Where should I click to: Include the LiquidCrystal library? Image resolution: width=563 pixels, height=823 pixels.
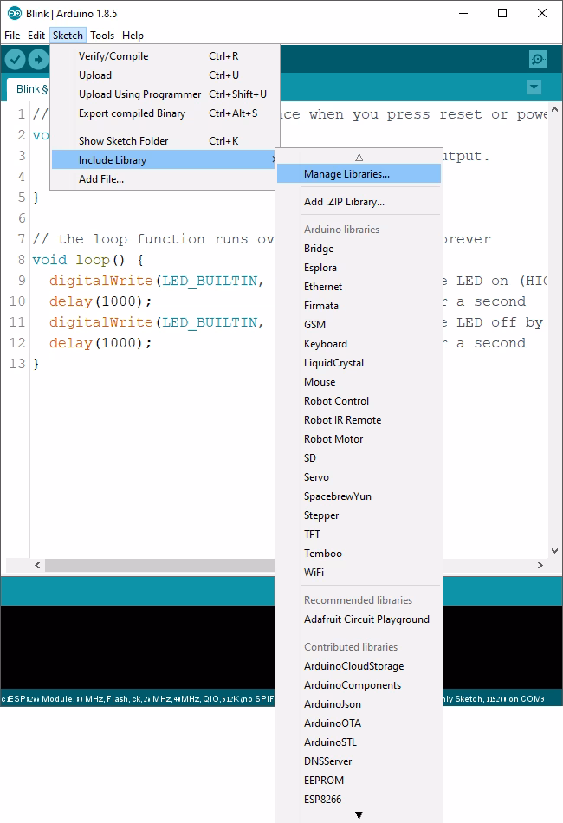[359, 363]
